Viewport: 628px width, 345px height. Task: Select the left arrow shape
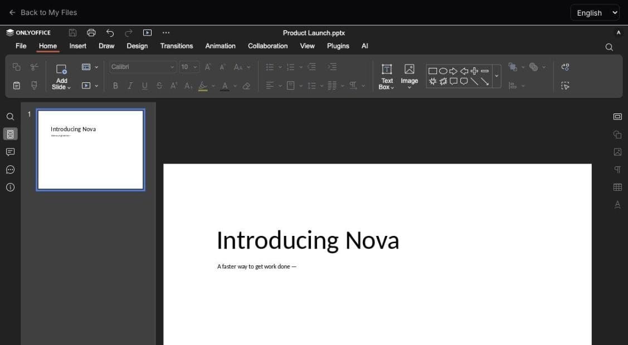[464, 71]
